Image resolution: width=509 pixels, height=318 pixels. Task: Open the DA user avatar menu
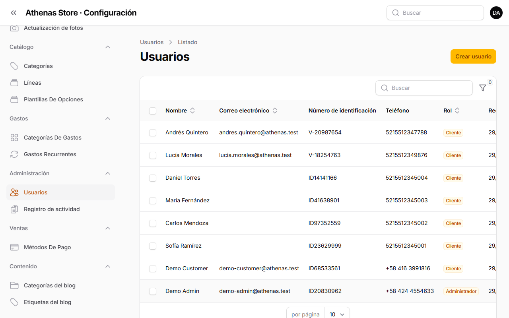point(496,13)
